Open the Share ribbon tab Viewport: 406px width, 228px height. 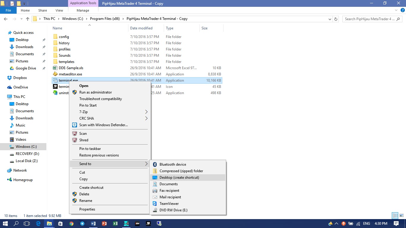coord(43,10)
